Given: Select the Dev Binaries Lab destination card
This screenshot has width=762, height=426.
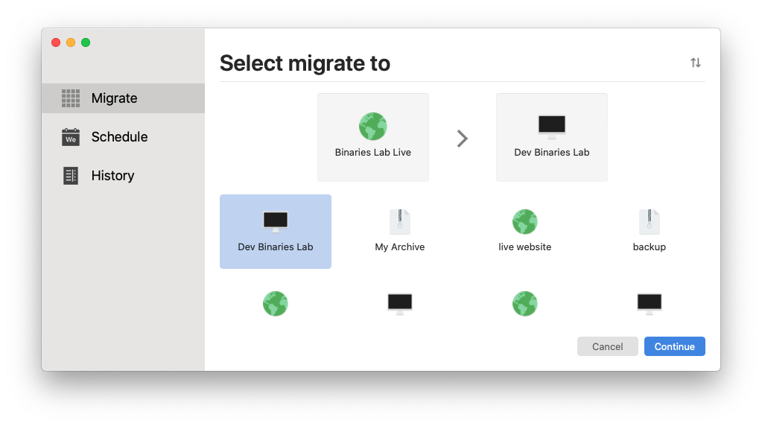Looking at the screenshot, I should (552, 138).
